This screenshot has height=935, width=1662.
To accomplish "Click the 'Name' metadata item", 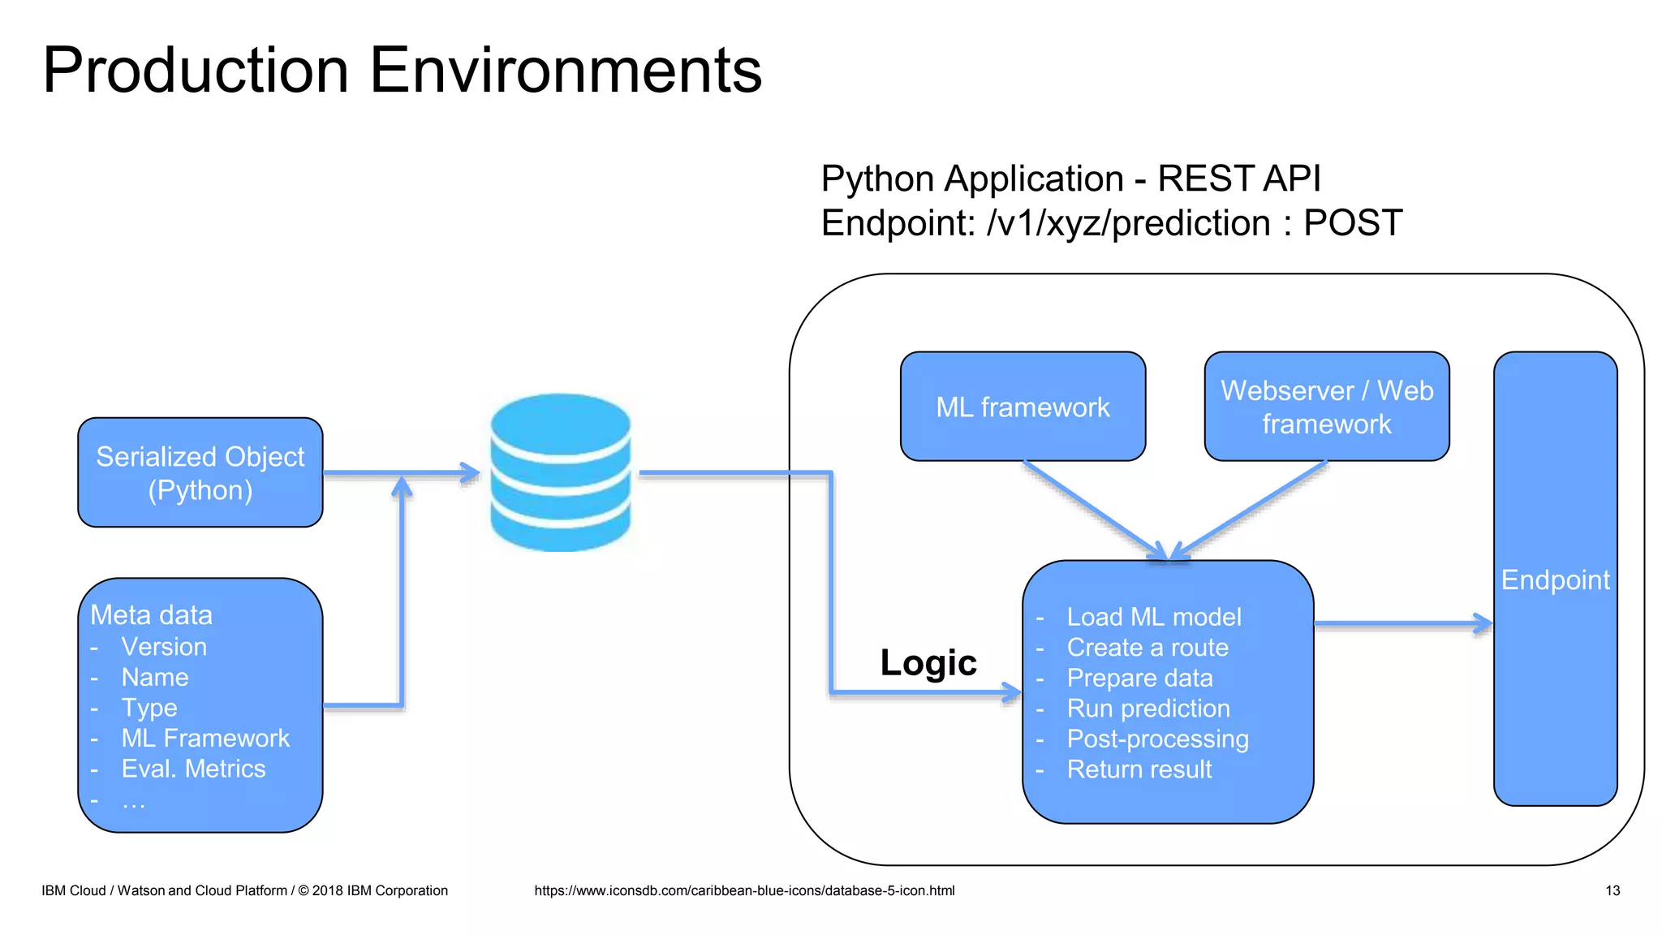I will pos(155,677).
